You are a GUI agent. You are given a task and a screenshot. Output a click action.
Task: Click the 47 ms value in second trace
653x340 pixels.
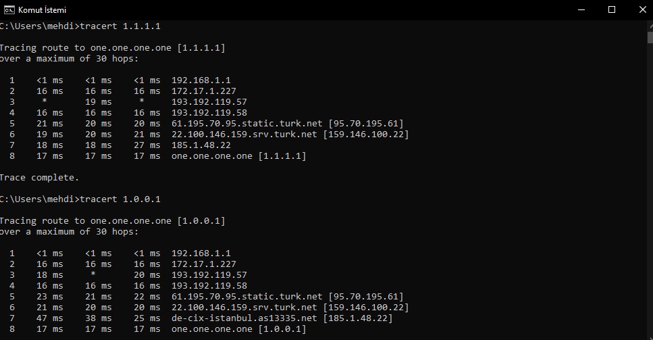point(49,318)
